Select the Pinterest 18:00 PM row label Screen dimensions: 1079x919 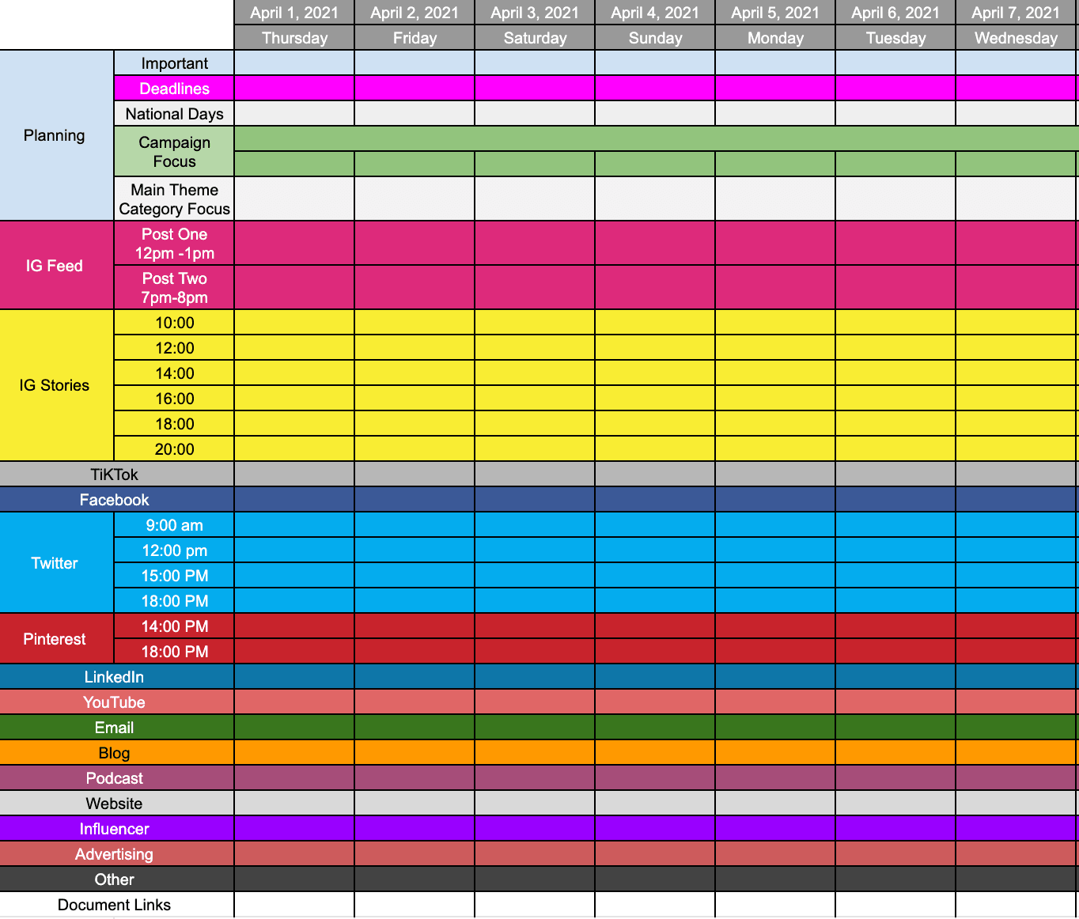click(174, 651)
